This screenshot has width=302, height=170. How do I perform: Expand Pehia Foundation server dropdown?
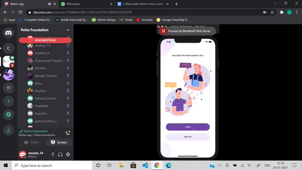68,30
